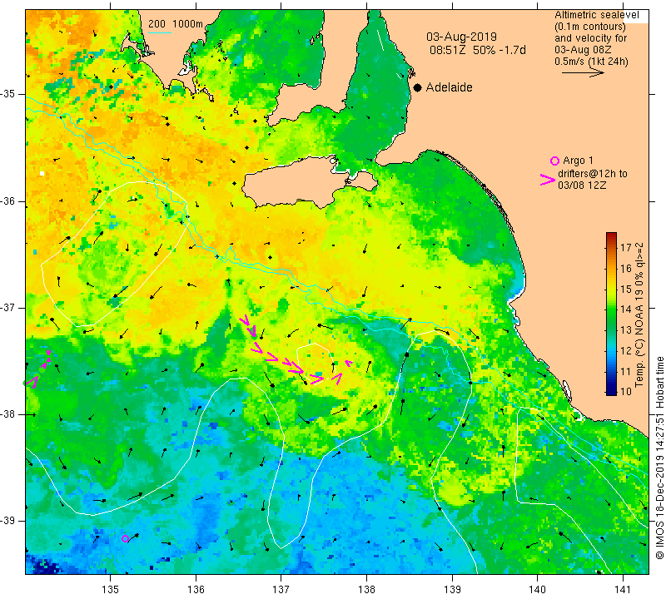Click the 'Argo 1' legend label
The image size is (666, 599).
[578, 161]
